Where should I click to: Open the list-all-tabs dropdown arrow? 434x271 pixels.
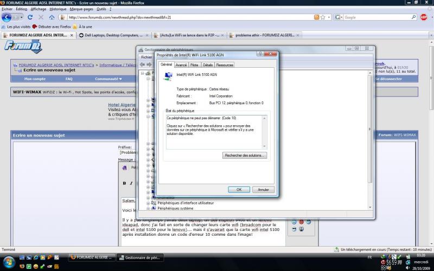(x=431, y=35)
